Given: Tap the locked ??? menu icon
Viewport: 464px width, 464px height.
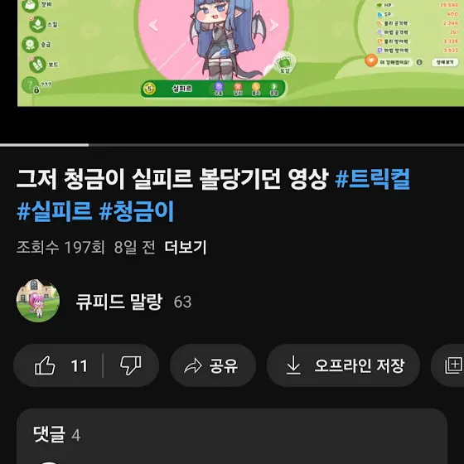Looking at the screenshot, I should (x=31, y=85).
